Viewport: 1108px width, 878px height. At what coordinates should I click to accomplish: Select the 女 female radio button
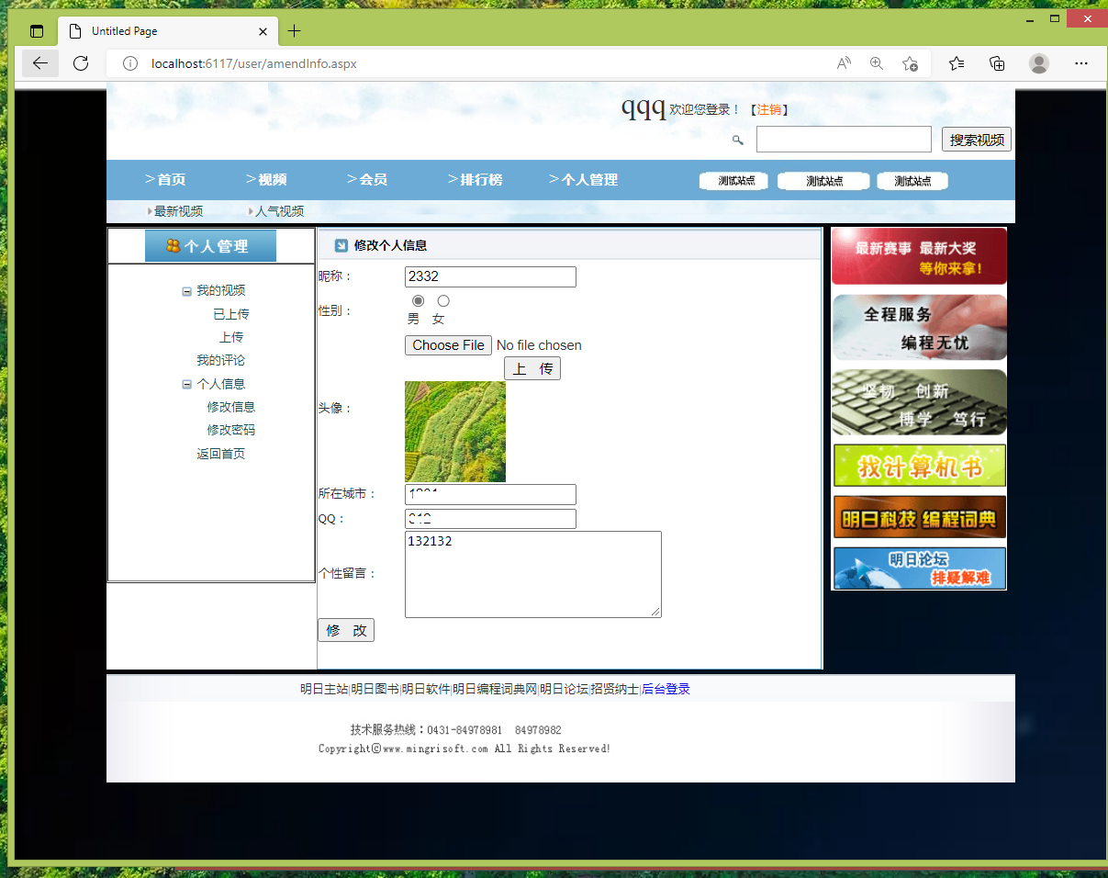click(443, 300)
